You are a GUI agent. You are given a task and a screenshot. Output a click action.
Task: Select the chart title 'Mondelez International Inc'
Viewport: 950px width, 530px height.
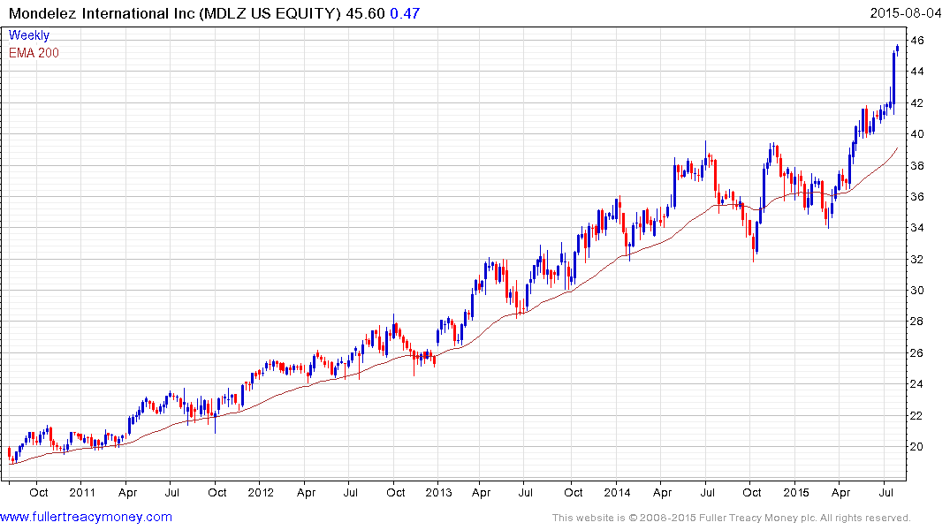coord(103,13)
